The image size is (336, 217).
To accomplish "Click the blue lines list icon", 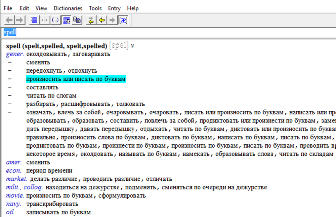I will coord(34,21).
